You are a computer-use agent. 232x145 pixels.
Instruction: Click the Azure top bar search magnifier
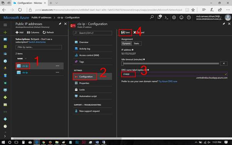(x=152, y=17)
